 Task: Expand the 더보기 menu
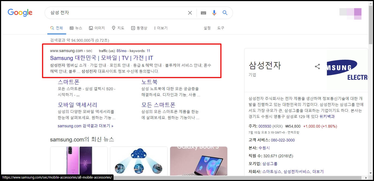(161, 28)
